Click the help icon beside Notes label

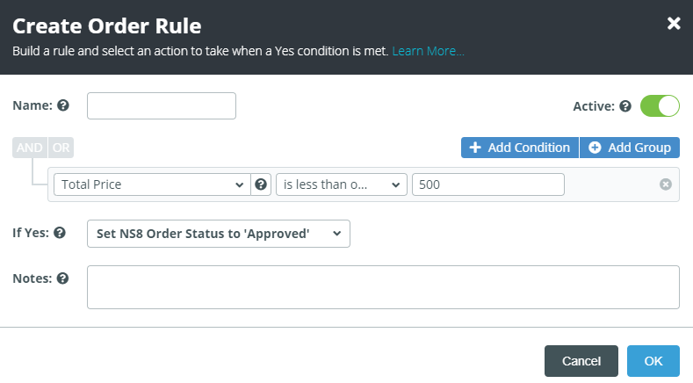pos(63,278)
